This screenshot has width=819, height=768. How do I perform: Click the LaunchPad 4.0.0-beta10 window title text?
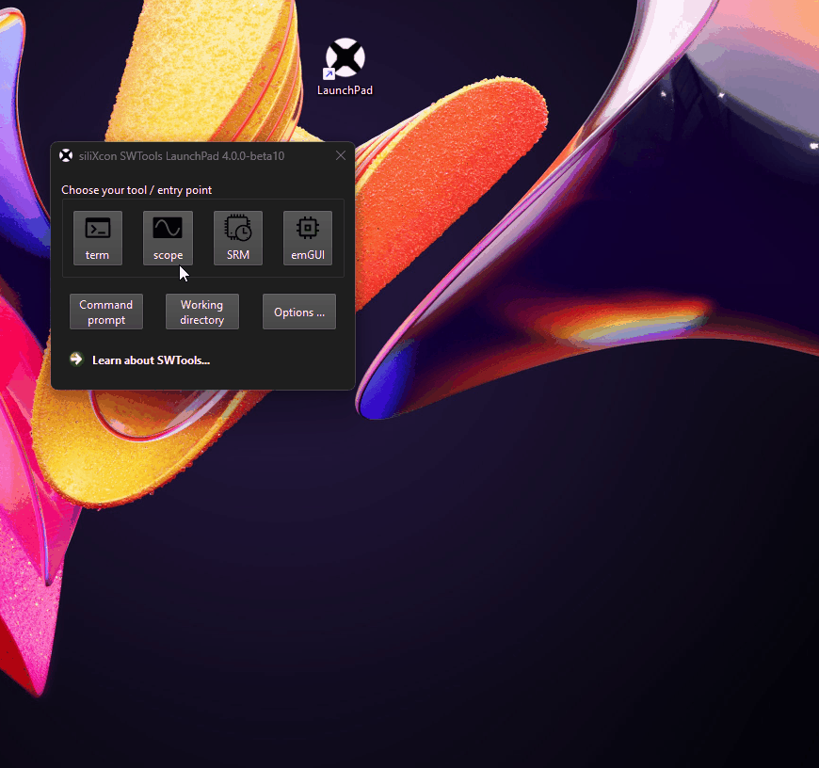pos(182,156)
